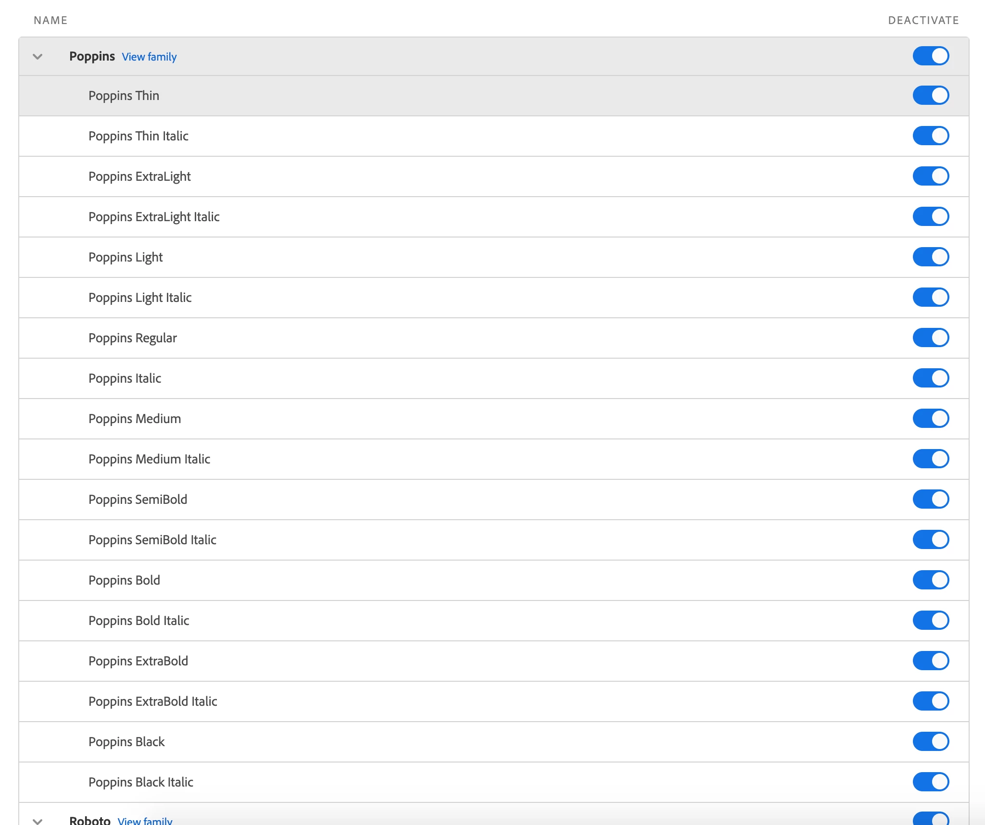Open Roboto View family link
Screen dimensions: 985x825
(145, 820)
